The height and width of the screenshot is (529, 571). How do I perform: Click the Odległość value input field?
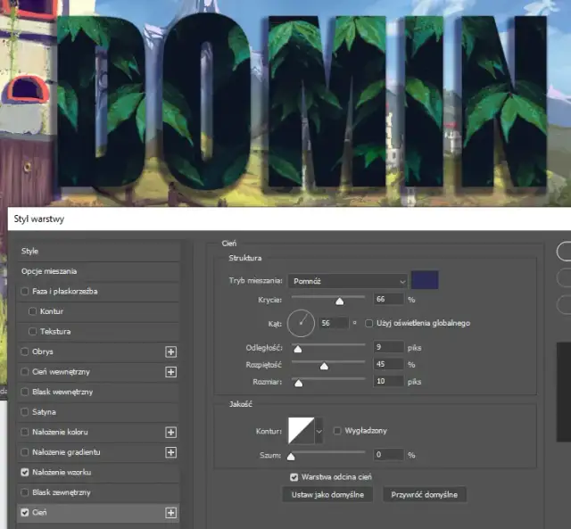coord(388,346)
